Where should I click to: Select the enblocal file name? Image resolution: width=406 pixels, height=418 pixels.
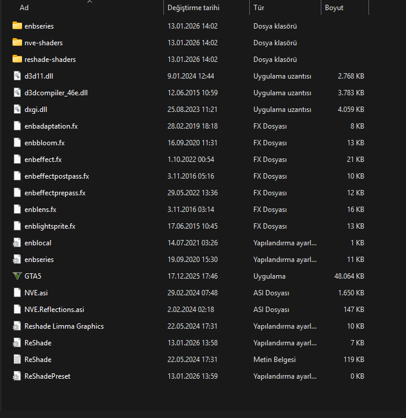(38, 243)
